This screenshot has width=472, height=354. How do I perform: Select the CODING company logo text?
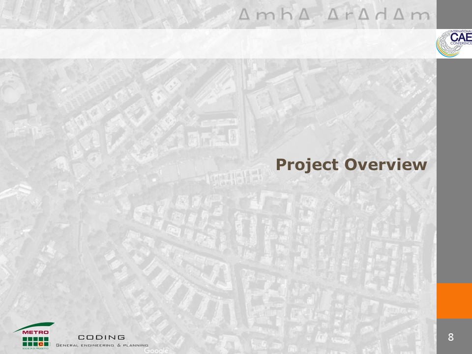101,337
